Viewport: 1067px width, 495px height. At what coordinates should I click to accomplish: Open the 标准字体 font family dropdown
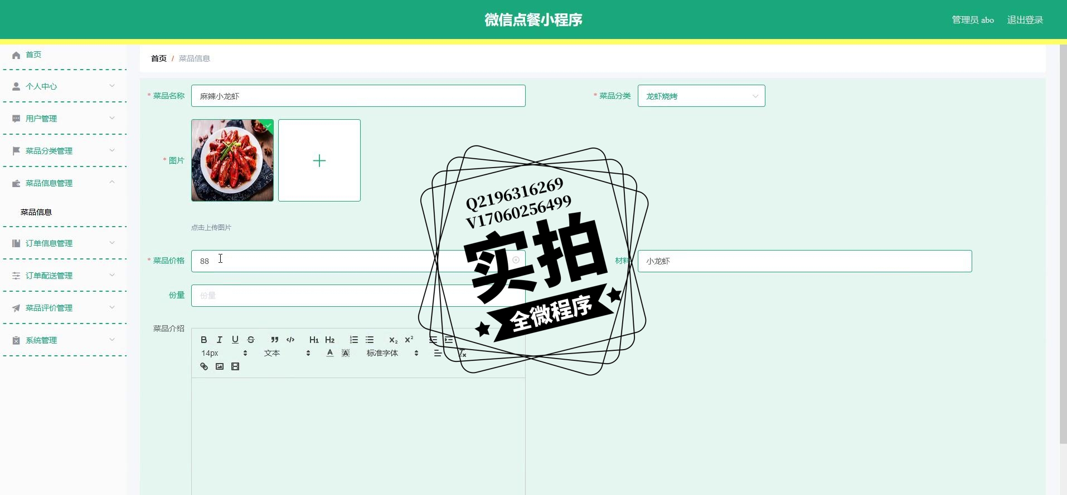coord(392,353)
